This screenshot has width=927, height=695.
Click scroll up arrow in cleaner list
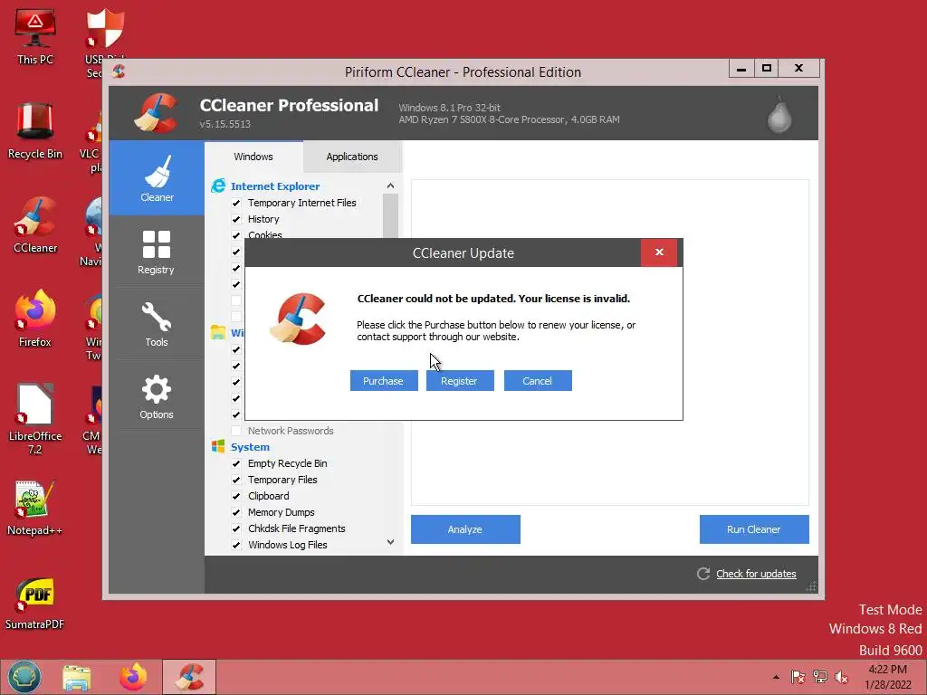(x=390, y=186)
